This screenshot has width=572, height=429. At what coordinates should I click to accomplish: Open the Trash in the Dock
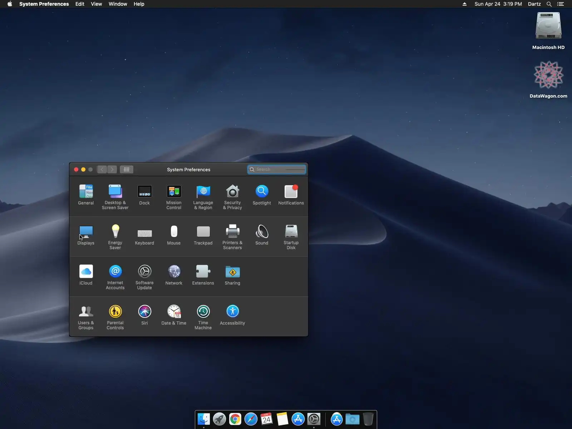368,419
